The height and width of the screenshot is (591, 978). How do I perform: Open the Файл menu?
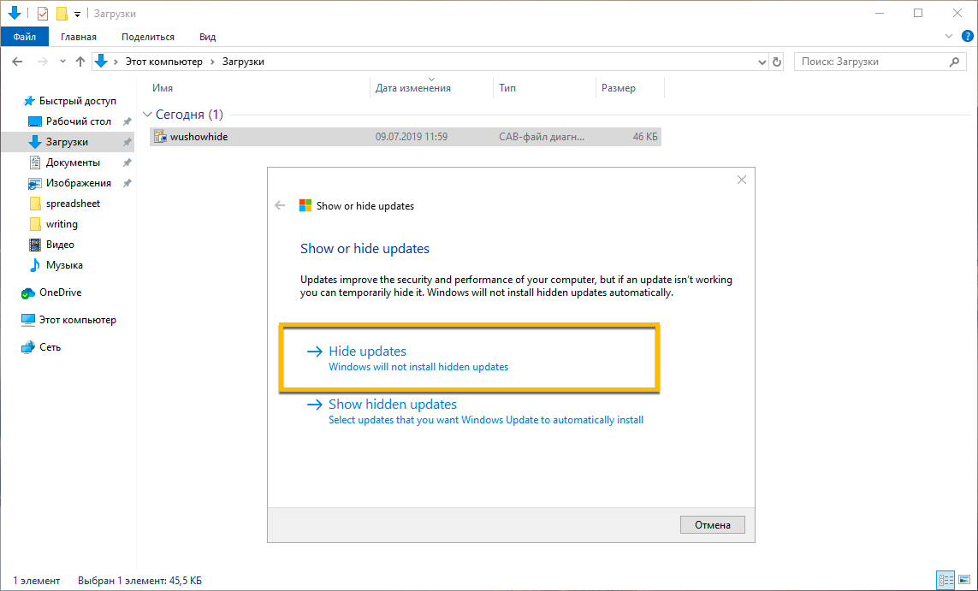(x=24, y=36)
